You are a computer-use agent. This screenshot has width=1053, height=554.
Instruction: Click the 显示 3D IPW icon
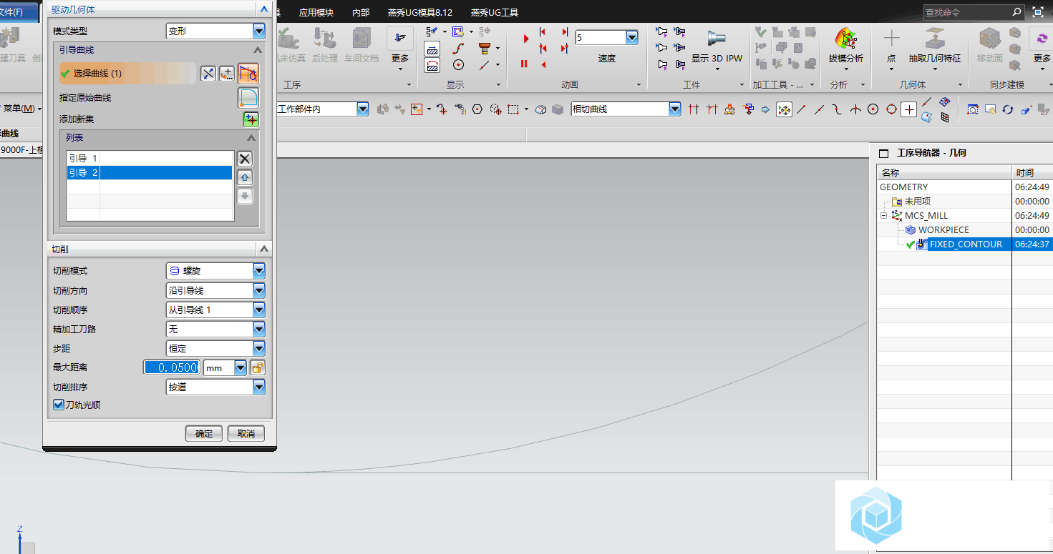click(x=717, y=39)
